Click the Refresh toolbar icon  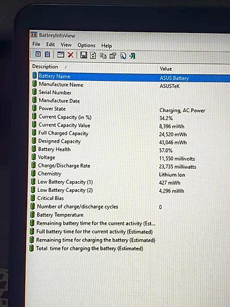(93, 55)
